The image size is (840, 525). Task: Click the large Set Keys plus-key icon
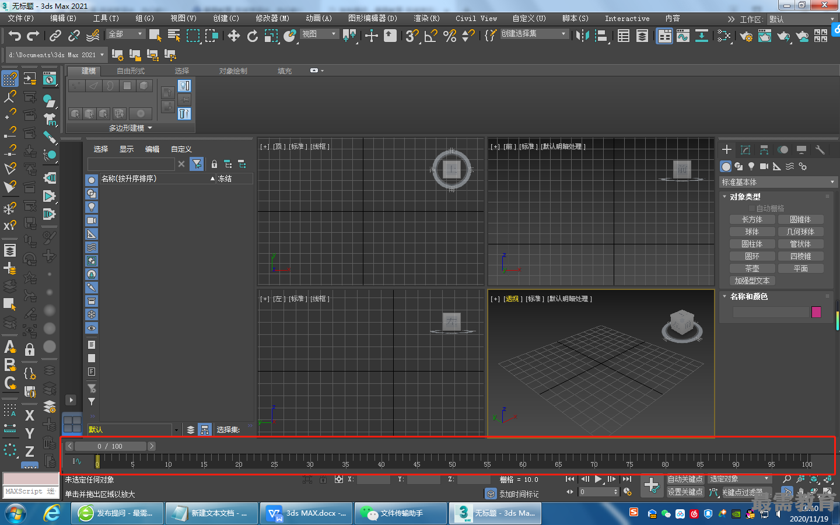click(x=652, y=485)
